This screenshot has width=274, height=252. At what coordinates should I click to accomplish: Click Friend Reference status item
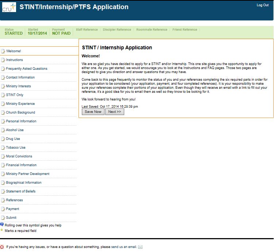click(185, 30)
